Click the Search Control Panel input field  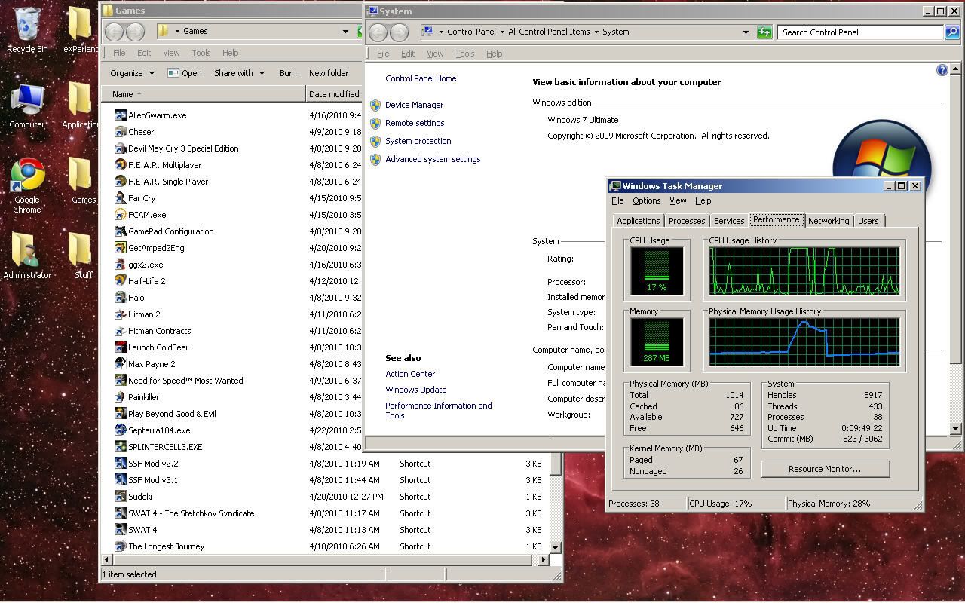click(x=859, y=32)
